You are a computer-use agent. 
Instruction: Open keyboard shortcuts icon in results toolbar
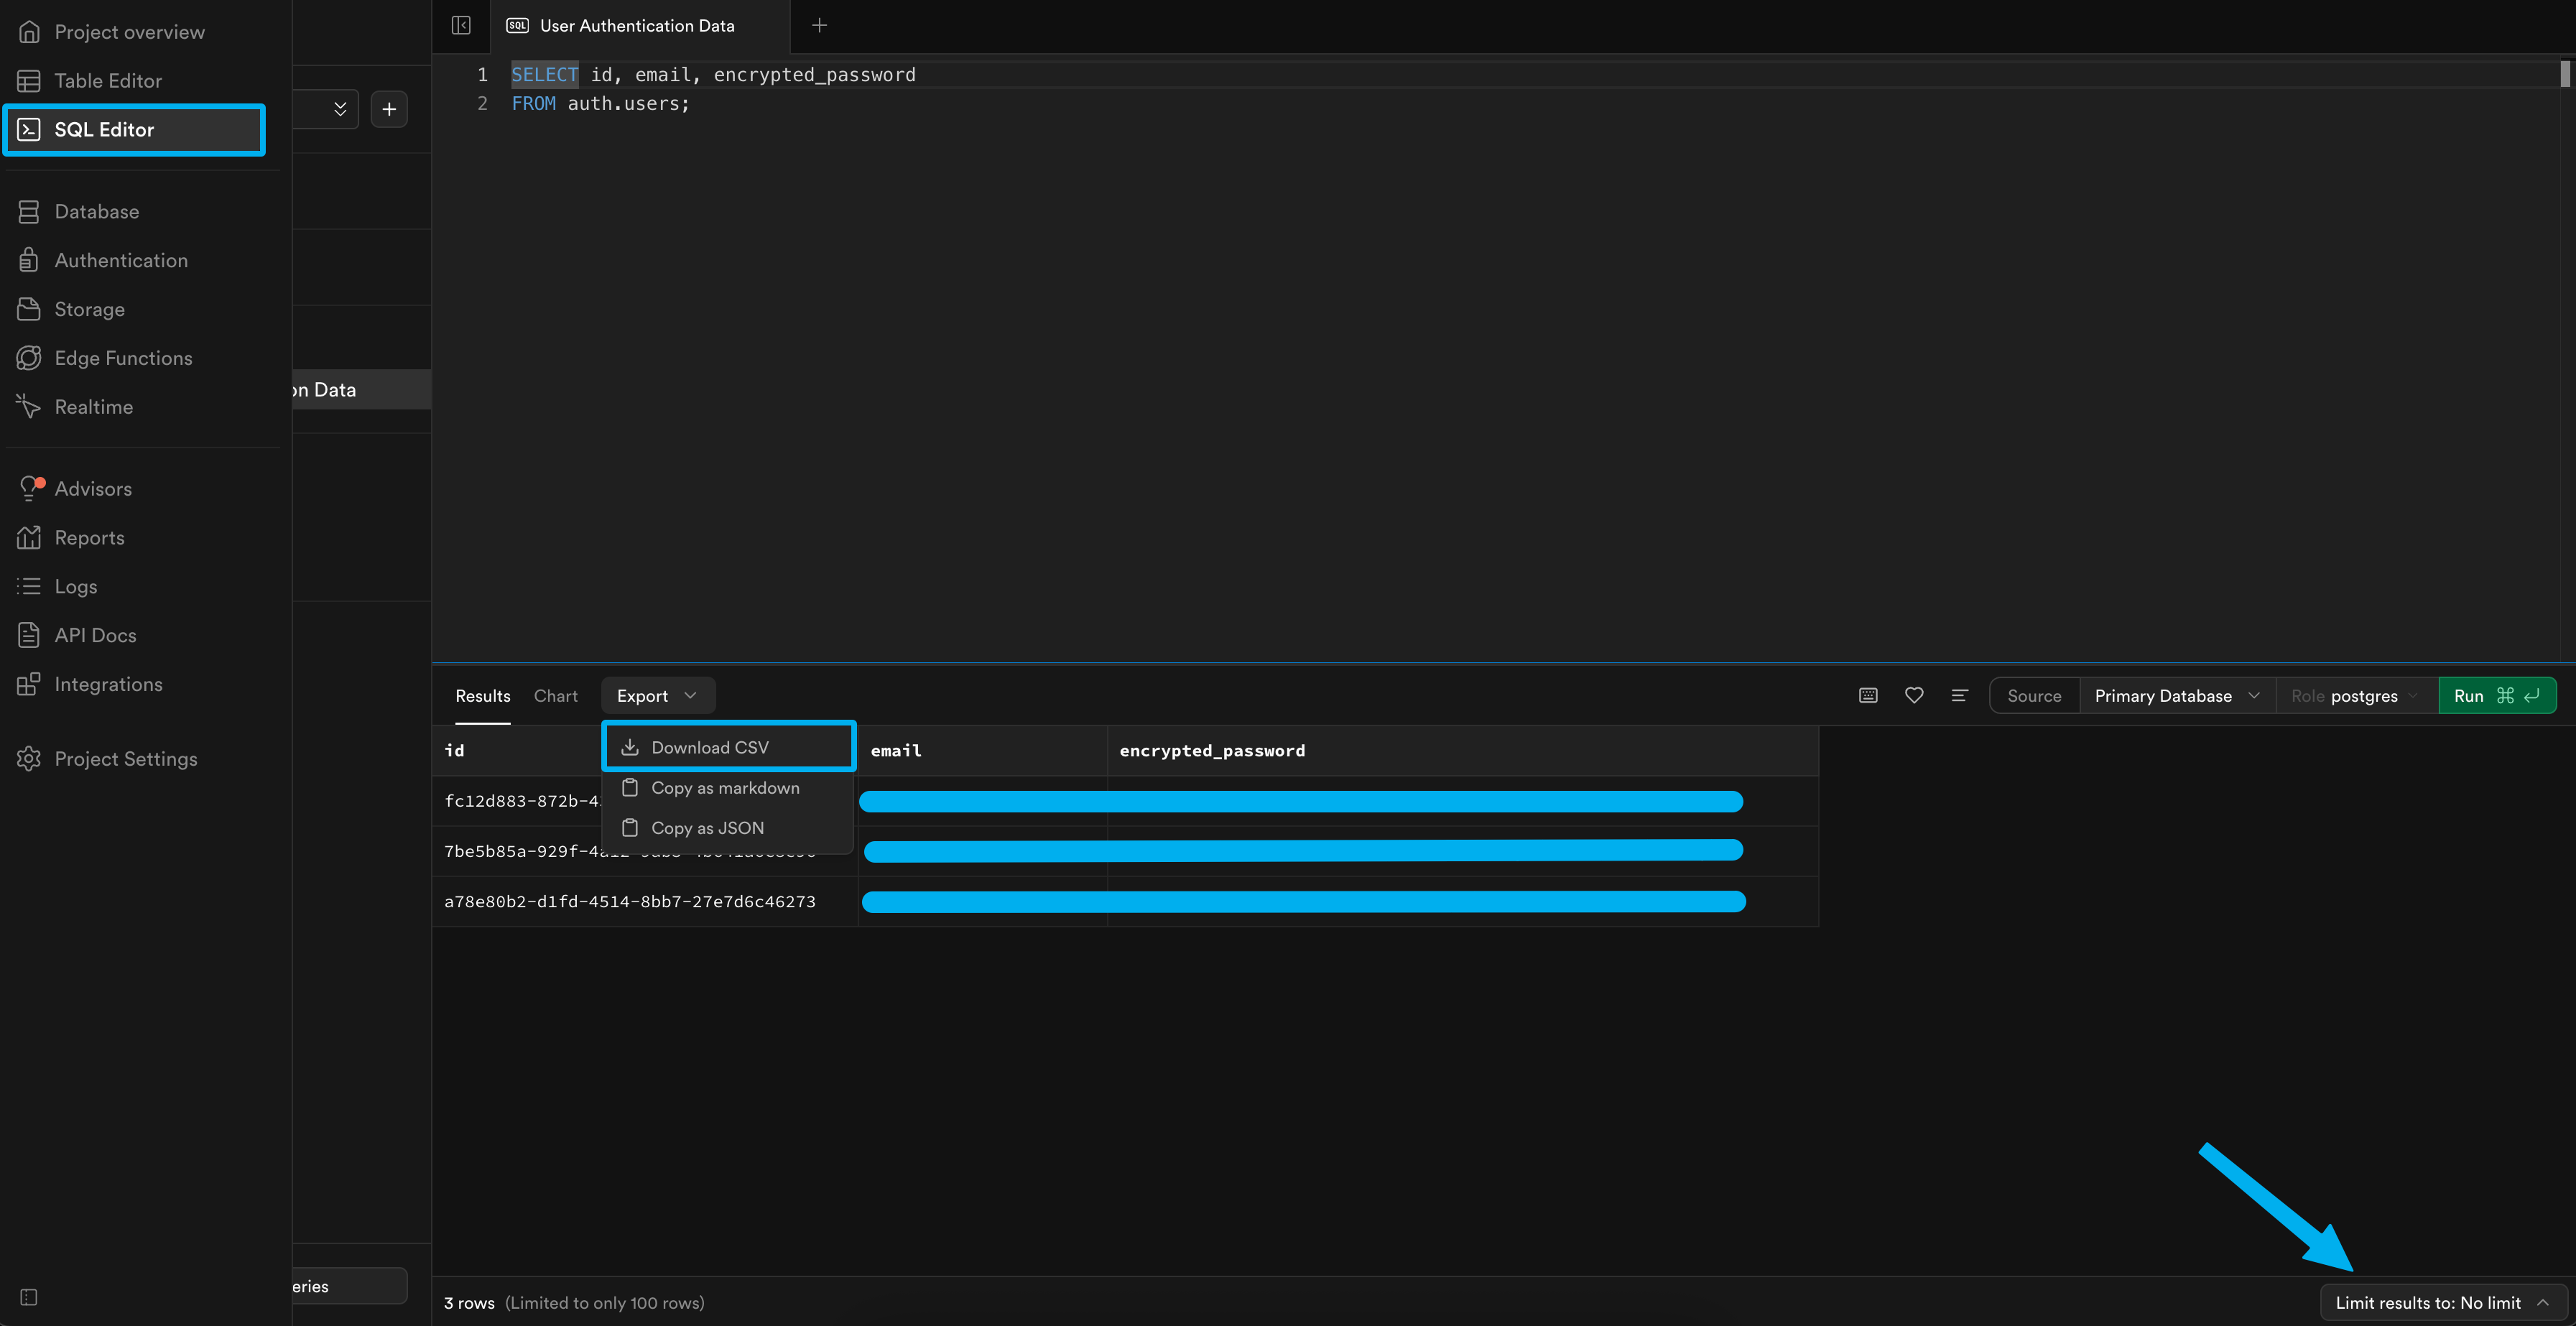(x=1868, y=696)
